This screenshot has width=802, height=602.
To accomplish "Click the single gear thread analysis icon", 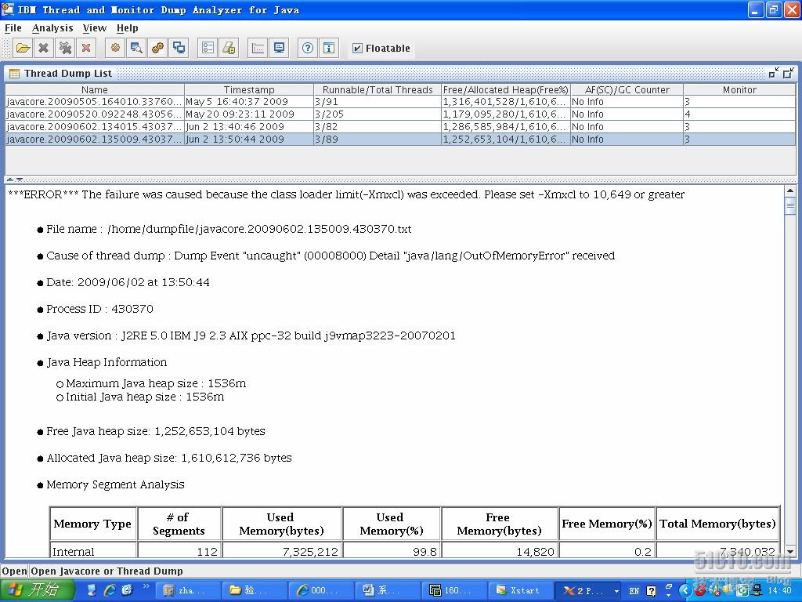I will click(115, 48).
